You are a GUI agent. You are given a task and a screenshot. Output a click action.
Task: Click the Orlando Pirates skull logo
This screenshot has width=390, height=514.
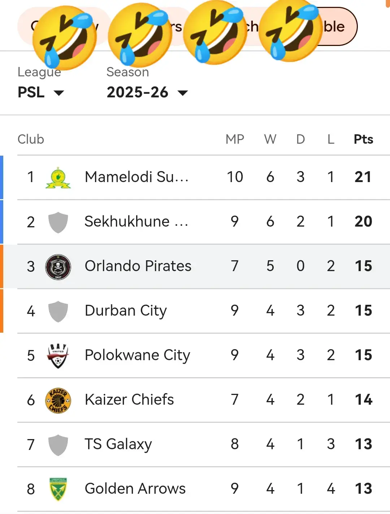(58, 267)
